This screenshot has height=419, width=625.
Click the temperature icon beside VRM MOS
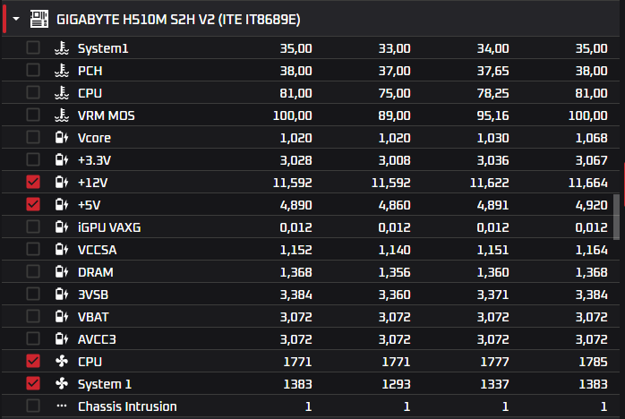click(x=62, y=115)
